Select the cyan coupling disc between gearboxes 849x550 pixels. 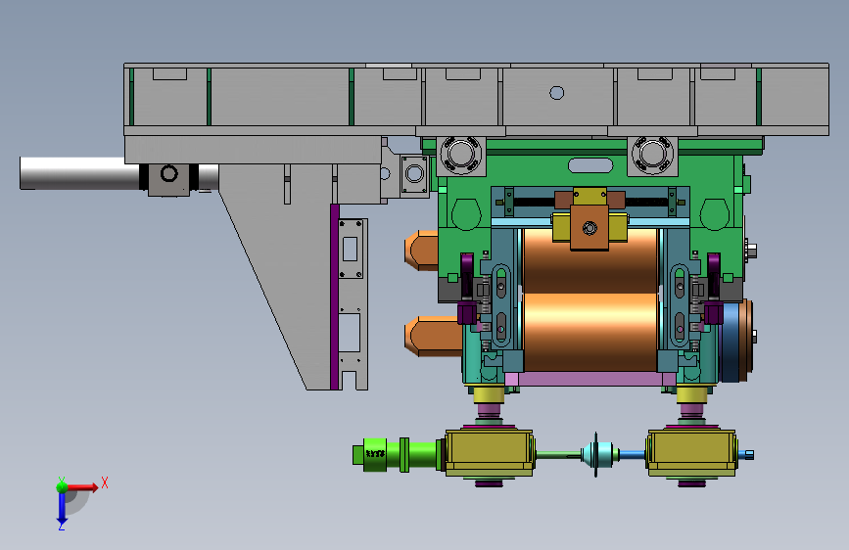[596, 455]
